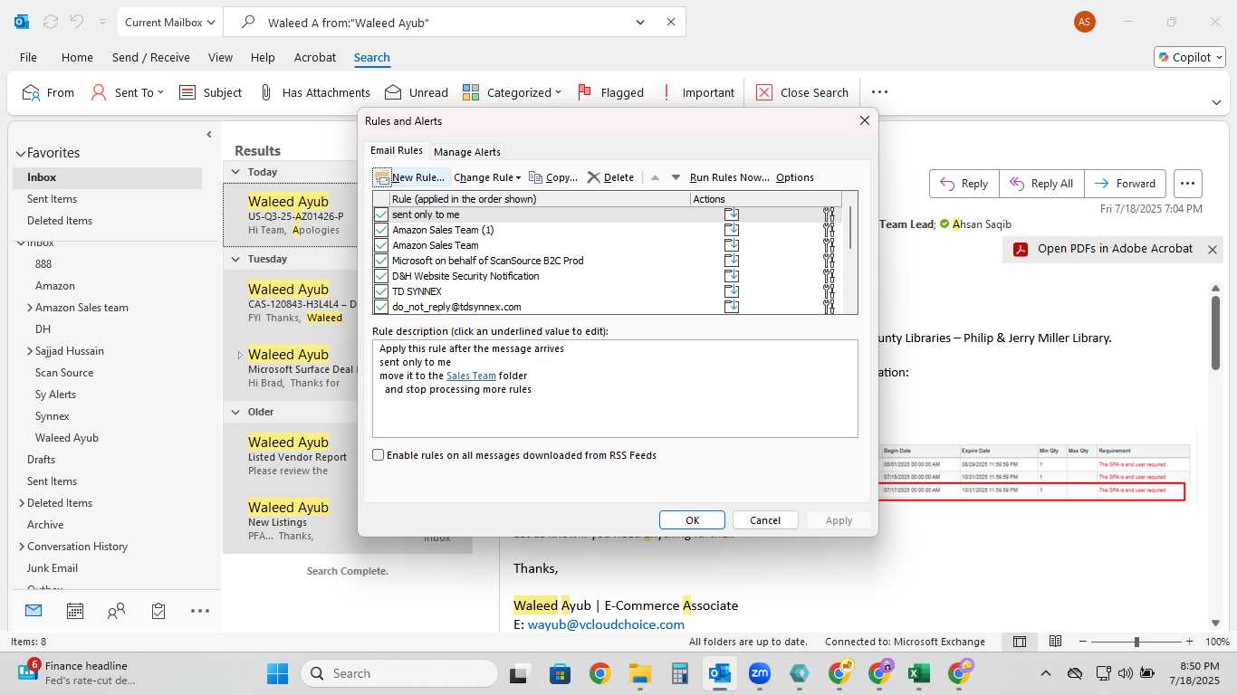This screenshot has height=695, width=1237.
Task: Toggle the Amazon Sales Team (1) rule checkbox
Action: pos(381,230)
